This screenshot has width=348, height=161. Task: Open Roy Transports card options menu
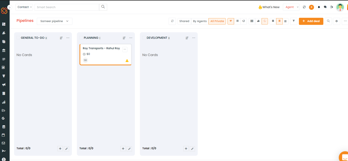tap(125, 49)
